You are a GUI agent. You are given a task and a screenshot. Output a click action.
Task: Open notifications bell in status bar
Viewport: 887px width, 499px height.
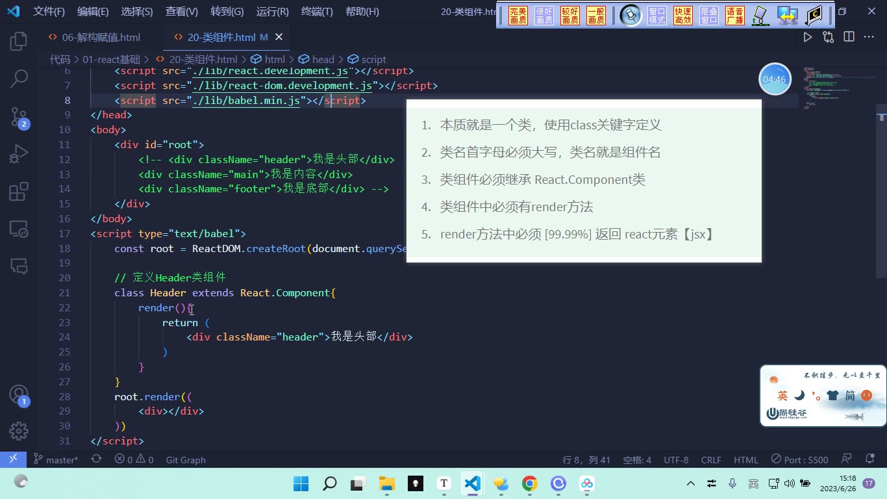tap(869, 459)
